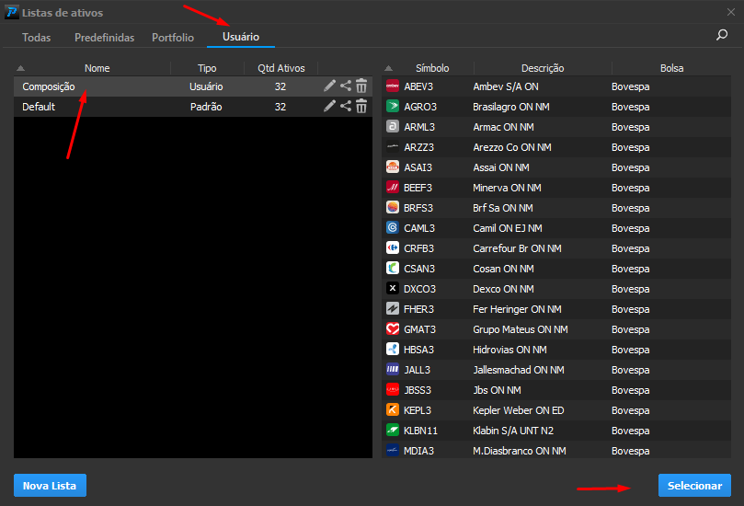
Task: Click Brasilagro ON NM description
Action: click(511, 107)
